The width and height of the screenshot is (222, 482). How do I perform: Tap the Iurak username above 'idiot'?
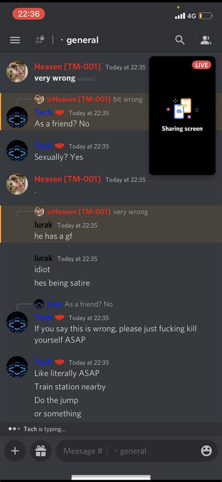(44, 258)
